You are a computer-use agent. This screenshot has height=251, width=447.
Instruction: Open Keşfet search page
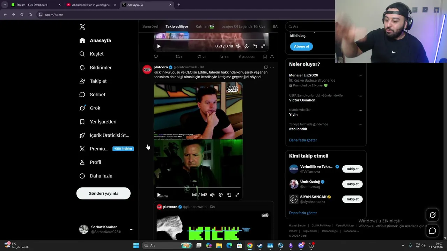point(91,54)
